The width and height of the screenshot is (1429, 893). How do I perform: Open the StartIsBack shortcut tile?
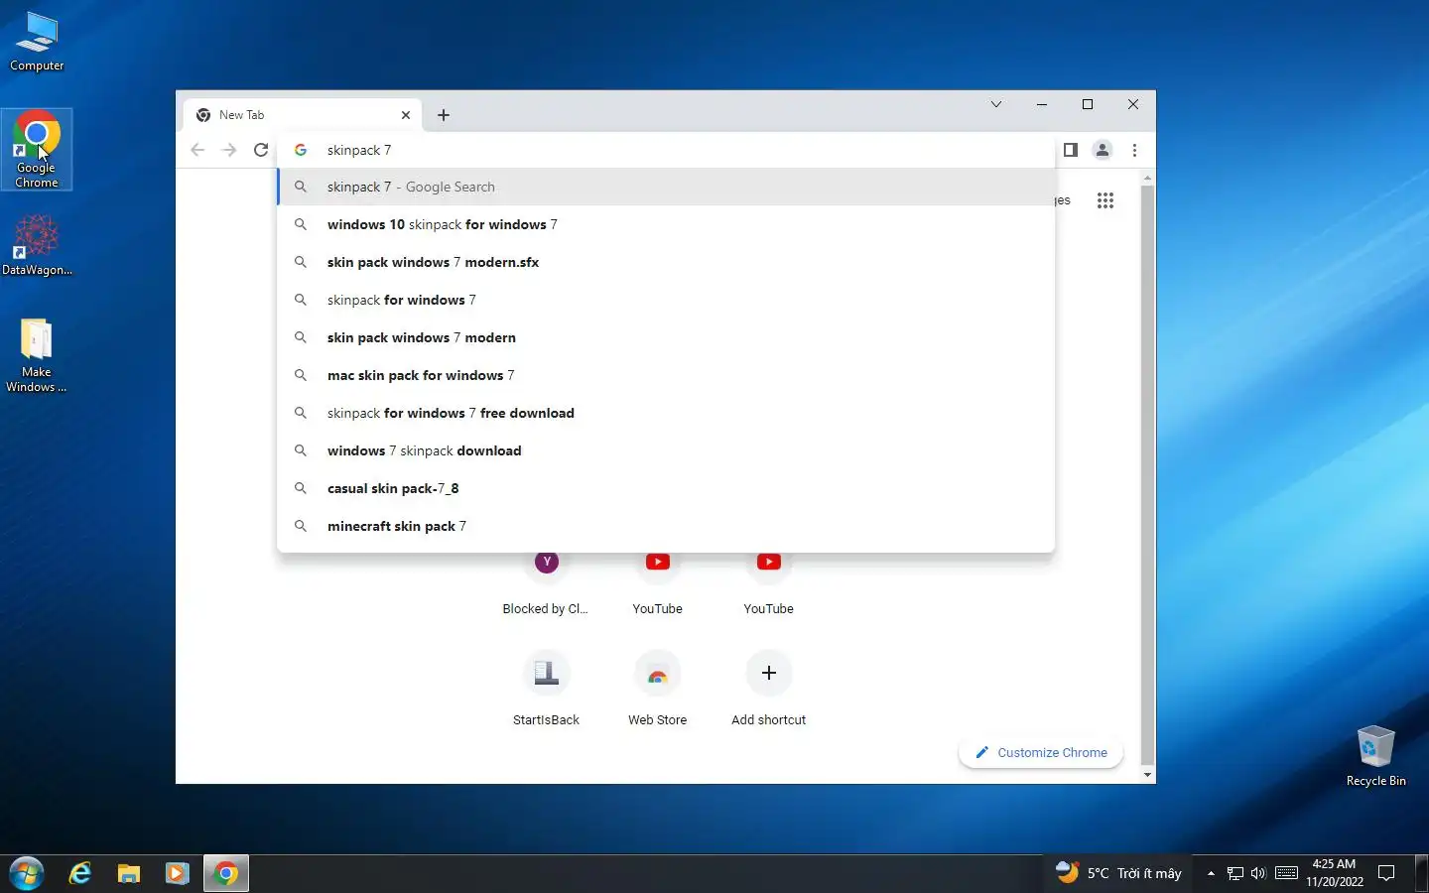[x=546, y=689]
